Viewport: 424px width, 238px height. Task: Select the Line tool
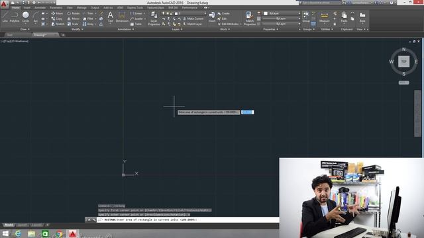click(5, 17)
